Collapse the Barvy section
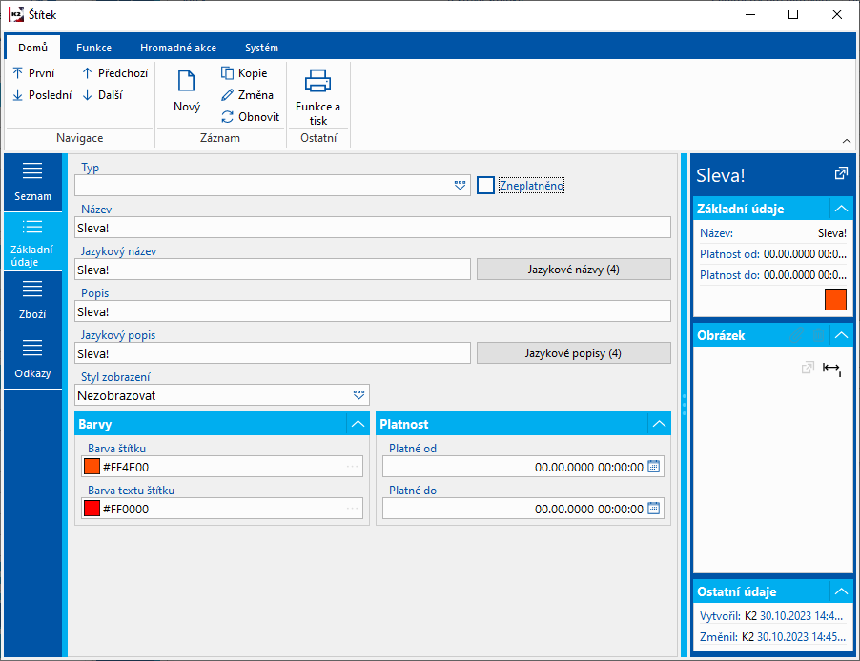The width and height of the screenshot is (860, 661). coord(358,424)
